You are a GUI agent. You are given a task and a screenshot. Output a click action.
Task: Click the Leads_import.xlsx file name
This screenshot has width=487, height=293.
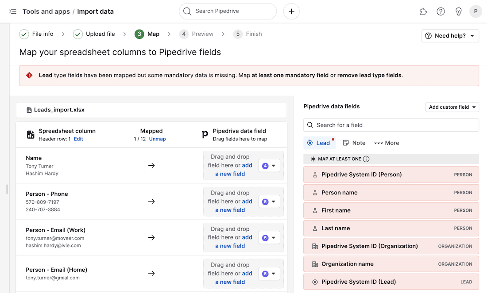(x=59, y=110)
